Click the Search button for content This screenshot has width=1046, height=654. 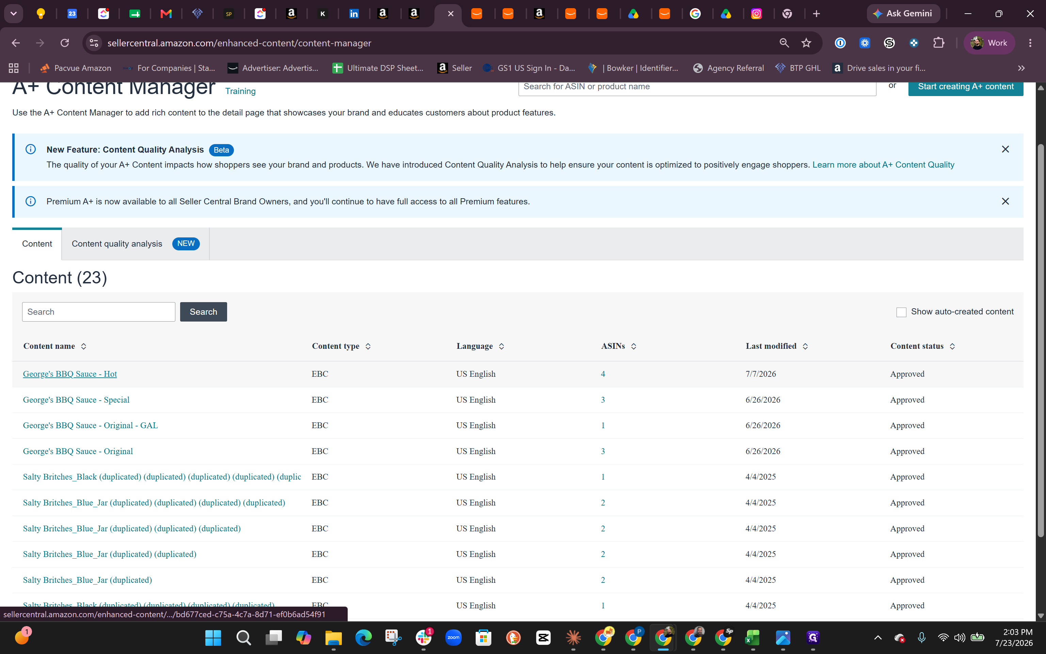click(203, 312)
